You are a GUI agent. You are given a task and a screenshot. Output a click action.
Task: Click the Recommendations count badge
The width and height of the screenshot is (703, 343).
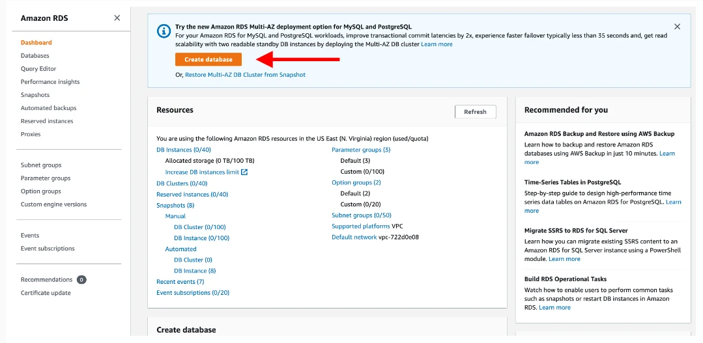81,280
